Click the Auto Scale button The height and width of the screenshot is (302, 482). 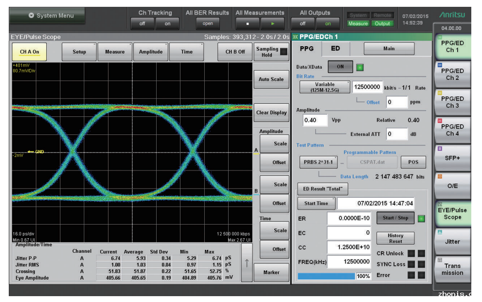pyautogui.click(x=271, y=79)
